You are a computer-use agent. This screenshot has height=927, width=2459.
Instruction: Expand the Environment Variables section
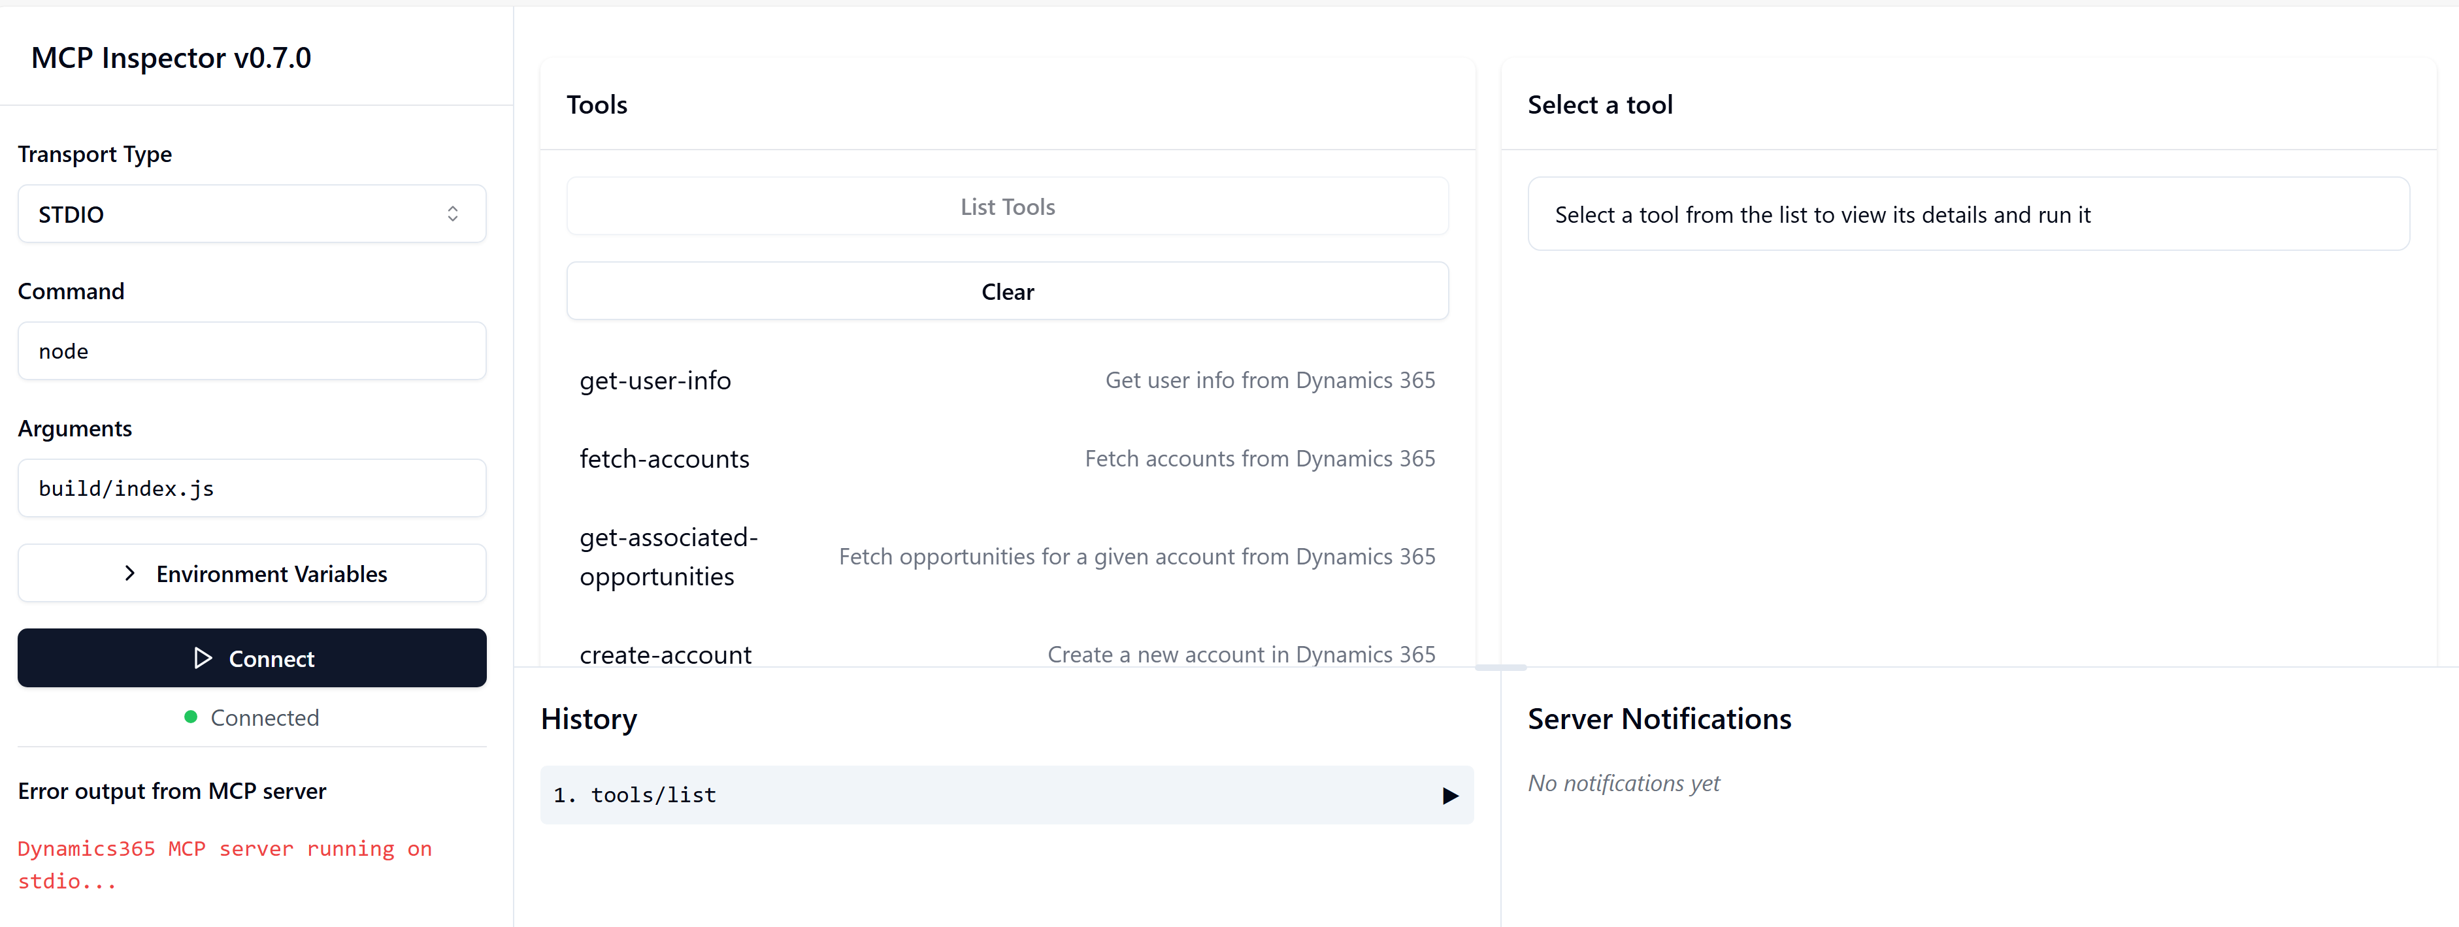click(271, 574)
